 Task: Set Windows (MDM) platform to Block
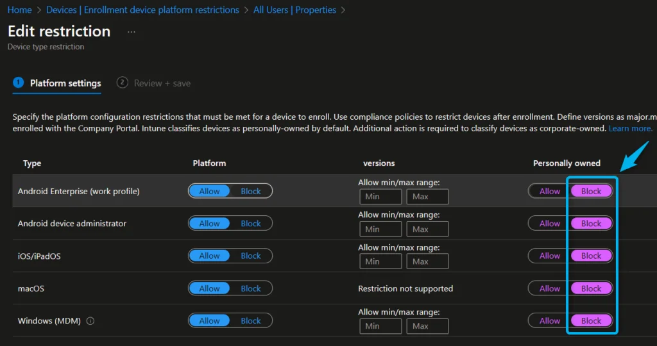click(x=251, y=321)
